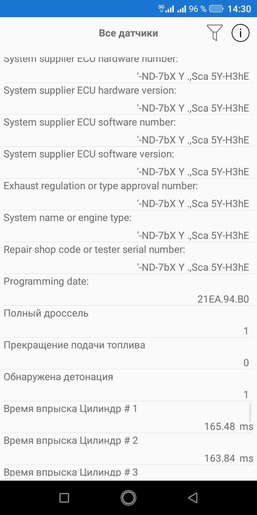
Task: Select Прекращение подачи топлива sensor row
Action: click(x=128, y=354)
